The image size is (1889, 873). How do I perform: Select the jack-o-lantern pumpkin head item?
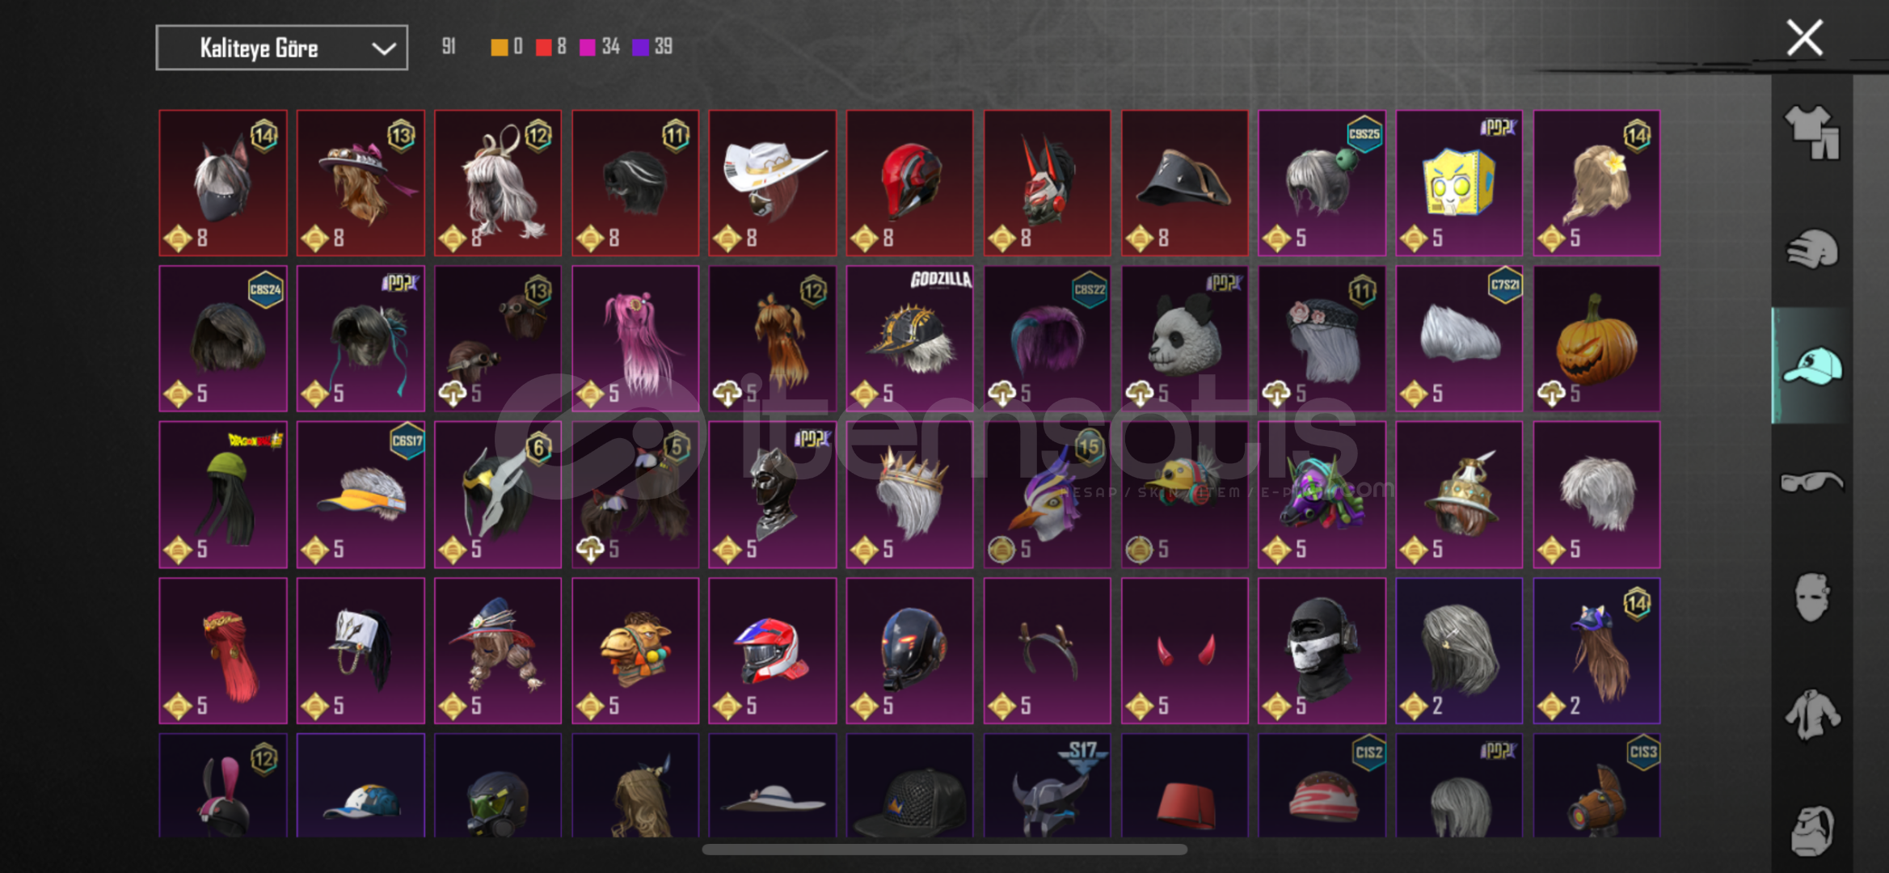[1596, 339]
